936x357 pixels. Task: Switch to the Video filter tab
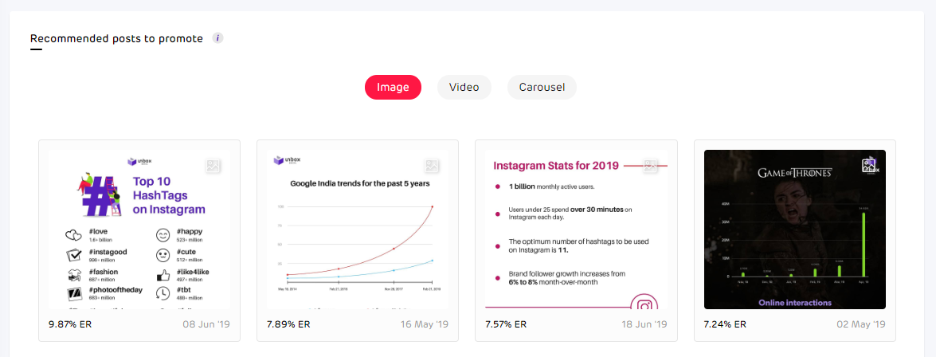coord(464,88)
